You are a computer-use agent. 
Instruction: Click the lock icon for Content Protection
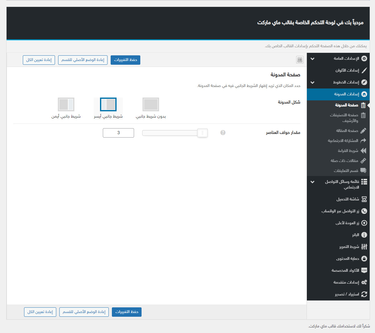(x=364, y=259)
